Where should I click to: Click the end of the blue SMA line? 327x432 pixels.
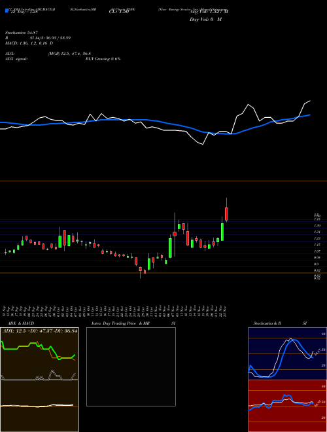pos(310,115)
